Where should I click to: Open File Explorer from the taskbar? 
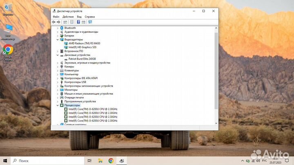[x=100, y=161]
